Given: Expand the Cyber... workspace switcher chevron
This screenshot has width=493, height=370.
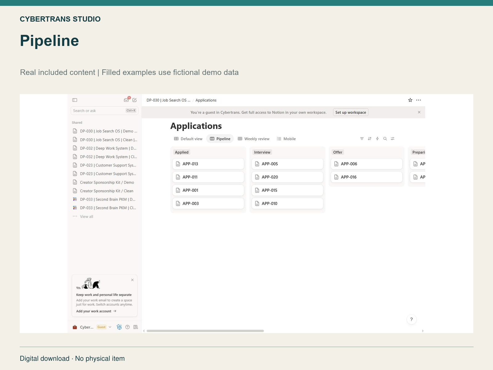Looking at the screenshot, I should pos(110,327).
